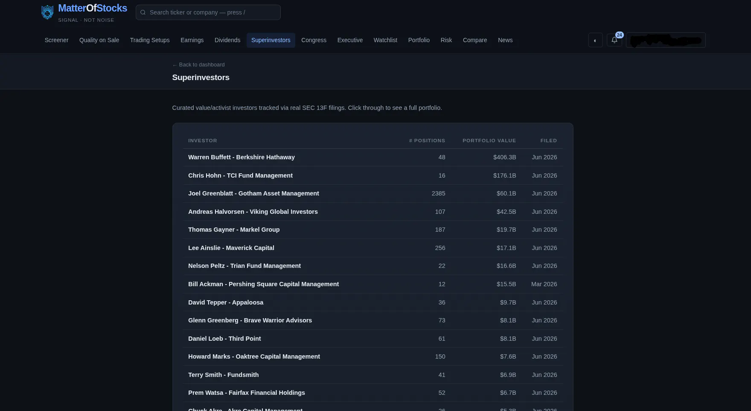The width and height of the screenshot is (751, 411).
Task: Click the PORTFOLIO VALUE column header
Action: 489,141
